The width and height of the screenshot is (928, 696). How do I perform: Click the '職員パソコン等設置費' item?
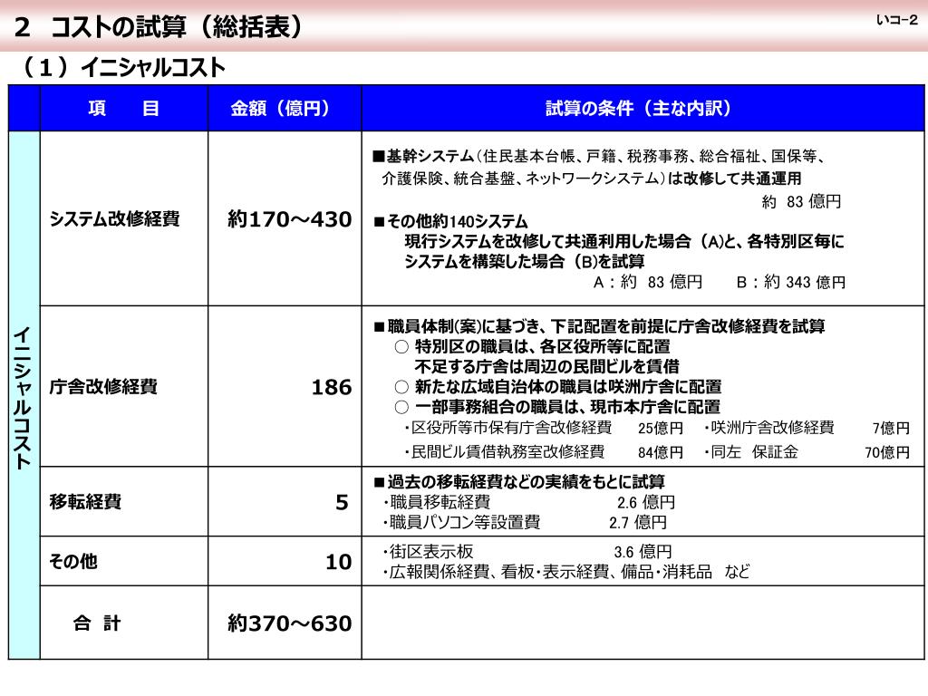(461, 523)
